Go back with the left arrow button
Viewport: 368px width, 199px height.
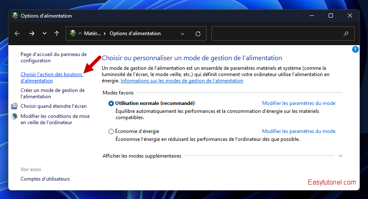pos(17,33)
